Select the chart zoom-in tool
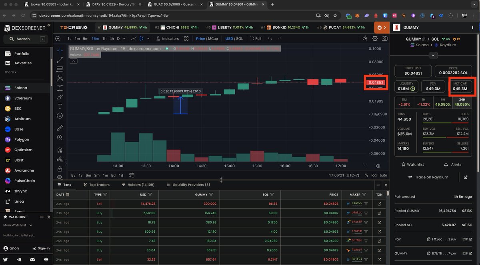The width and height of the screenshot is (480, 265). coord(60,137)
